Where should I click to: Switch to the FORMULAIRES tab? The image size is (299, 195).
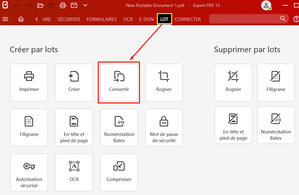pyautogui.click(x=102, y=19)
